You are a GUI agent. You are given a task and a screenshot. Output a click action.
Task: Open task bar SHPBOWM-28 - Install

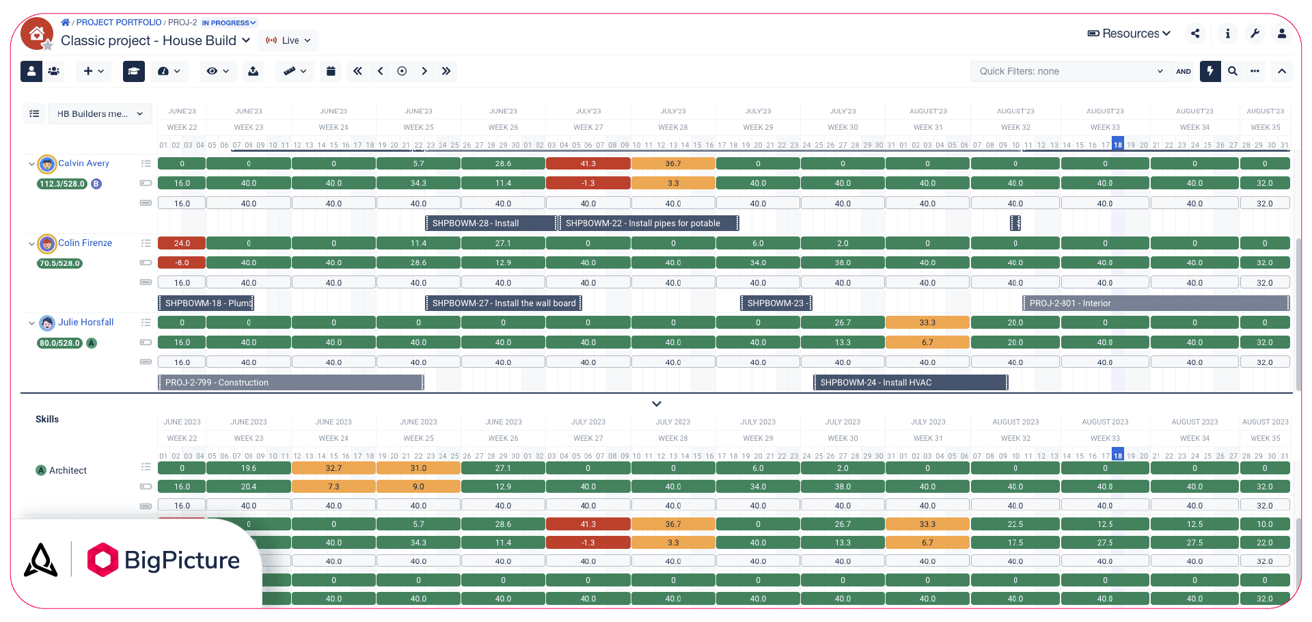click(x=491, y=223)
